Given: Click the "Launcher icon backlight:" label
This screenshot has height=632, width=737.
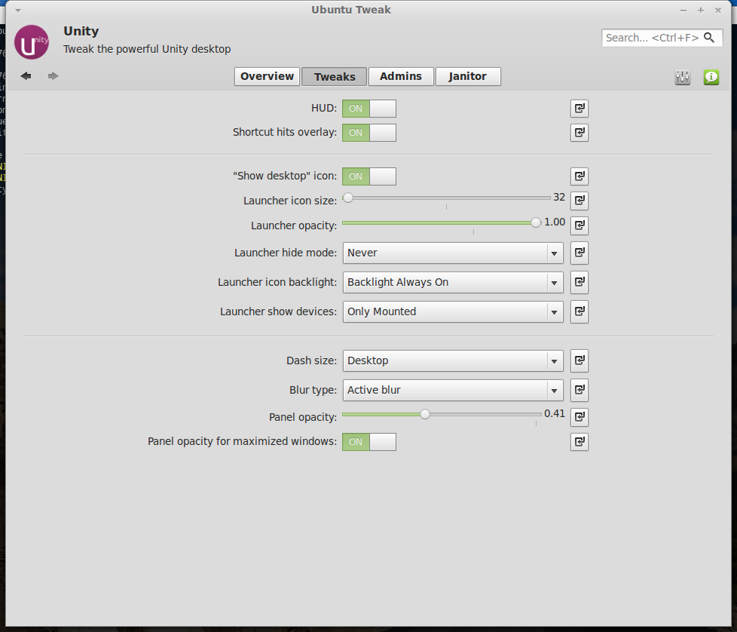Looking at the screenshot, I should click(277, 282).
